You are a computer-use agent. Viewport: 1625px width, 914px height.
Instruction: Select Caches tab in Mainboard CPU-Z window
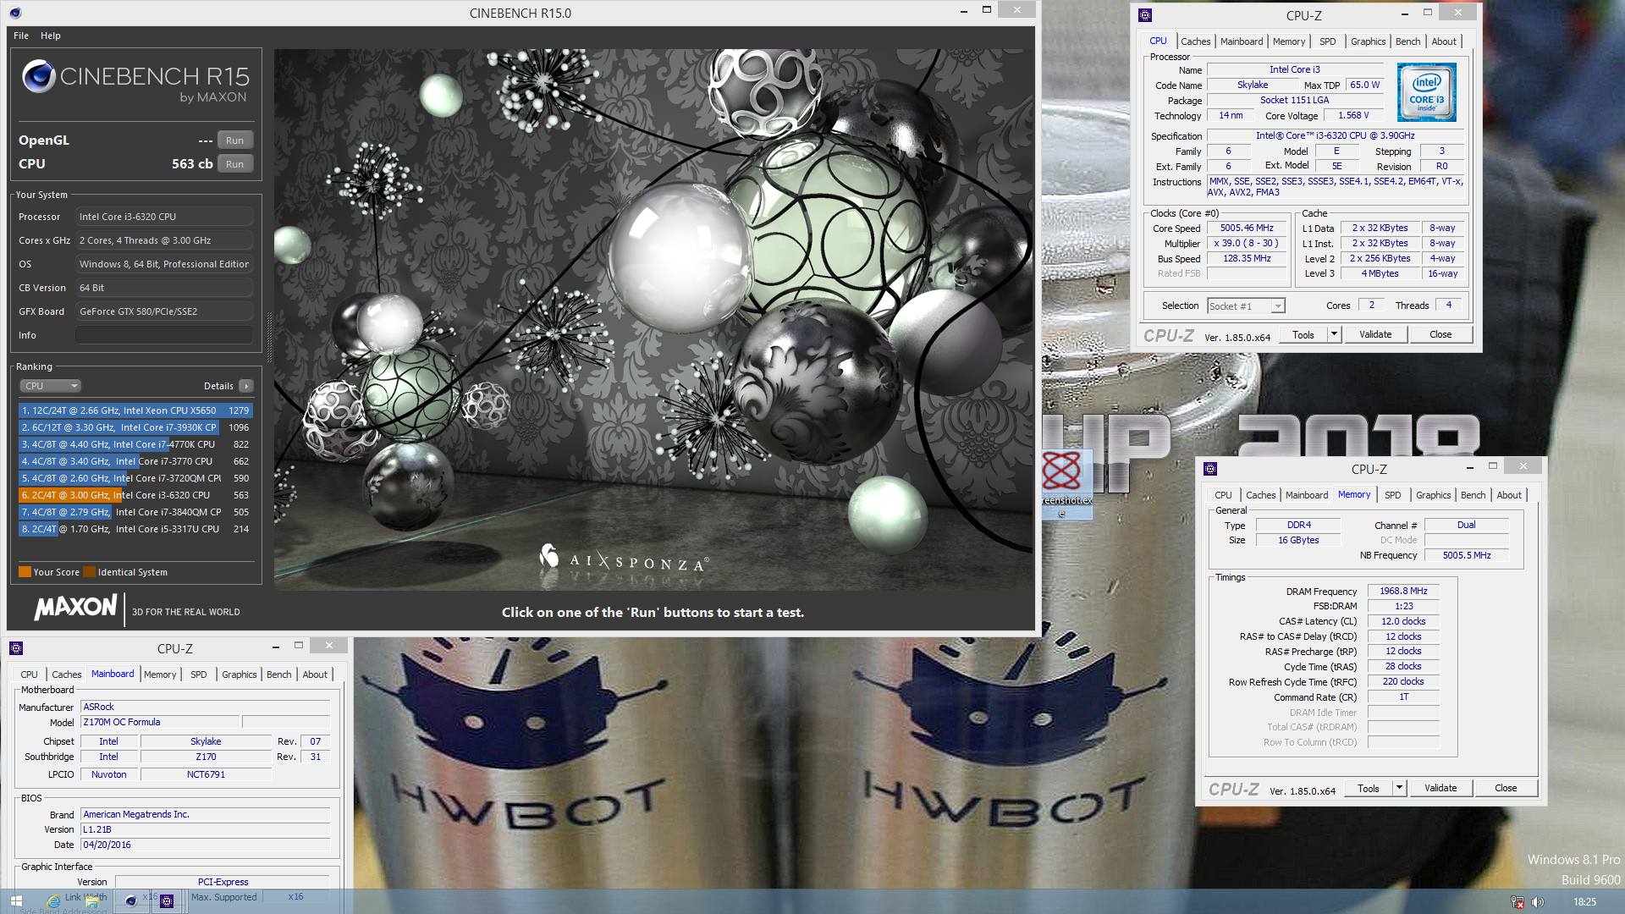(x=66, y=674)
